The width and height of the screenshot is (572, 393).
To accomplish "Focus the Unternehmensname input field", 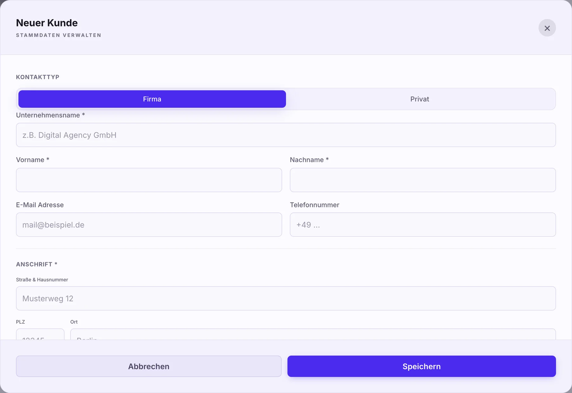I will point(286,135).
